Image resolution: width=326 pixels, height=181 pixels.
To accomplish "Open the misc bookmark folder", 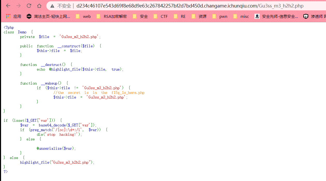I will pos(241,16).
